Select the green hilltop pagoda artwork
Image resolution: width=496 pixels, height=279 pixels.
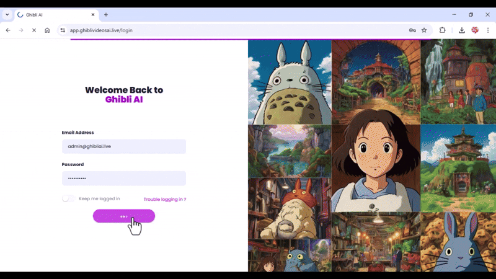(458, 168)
